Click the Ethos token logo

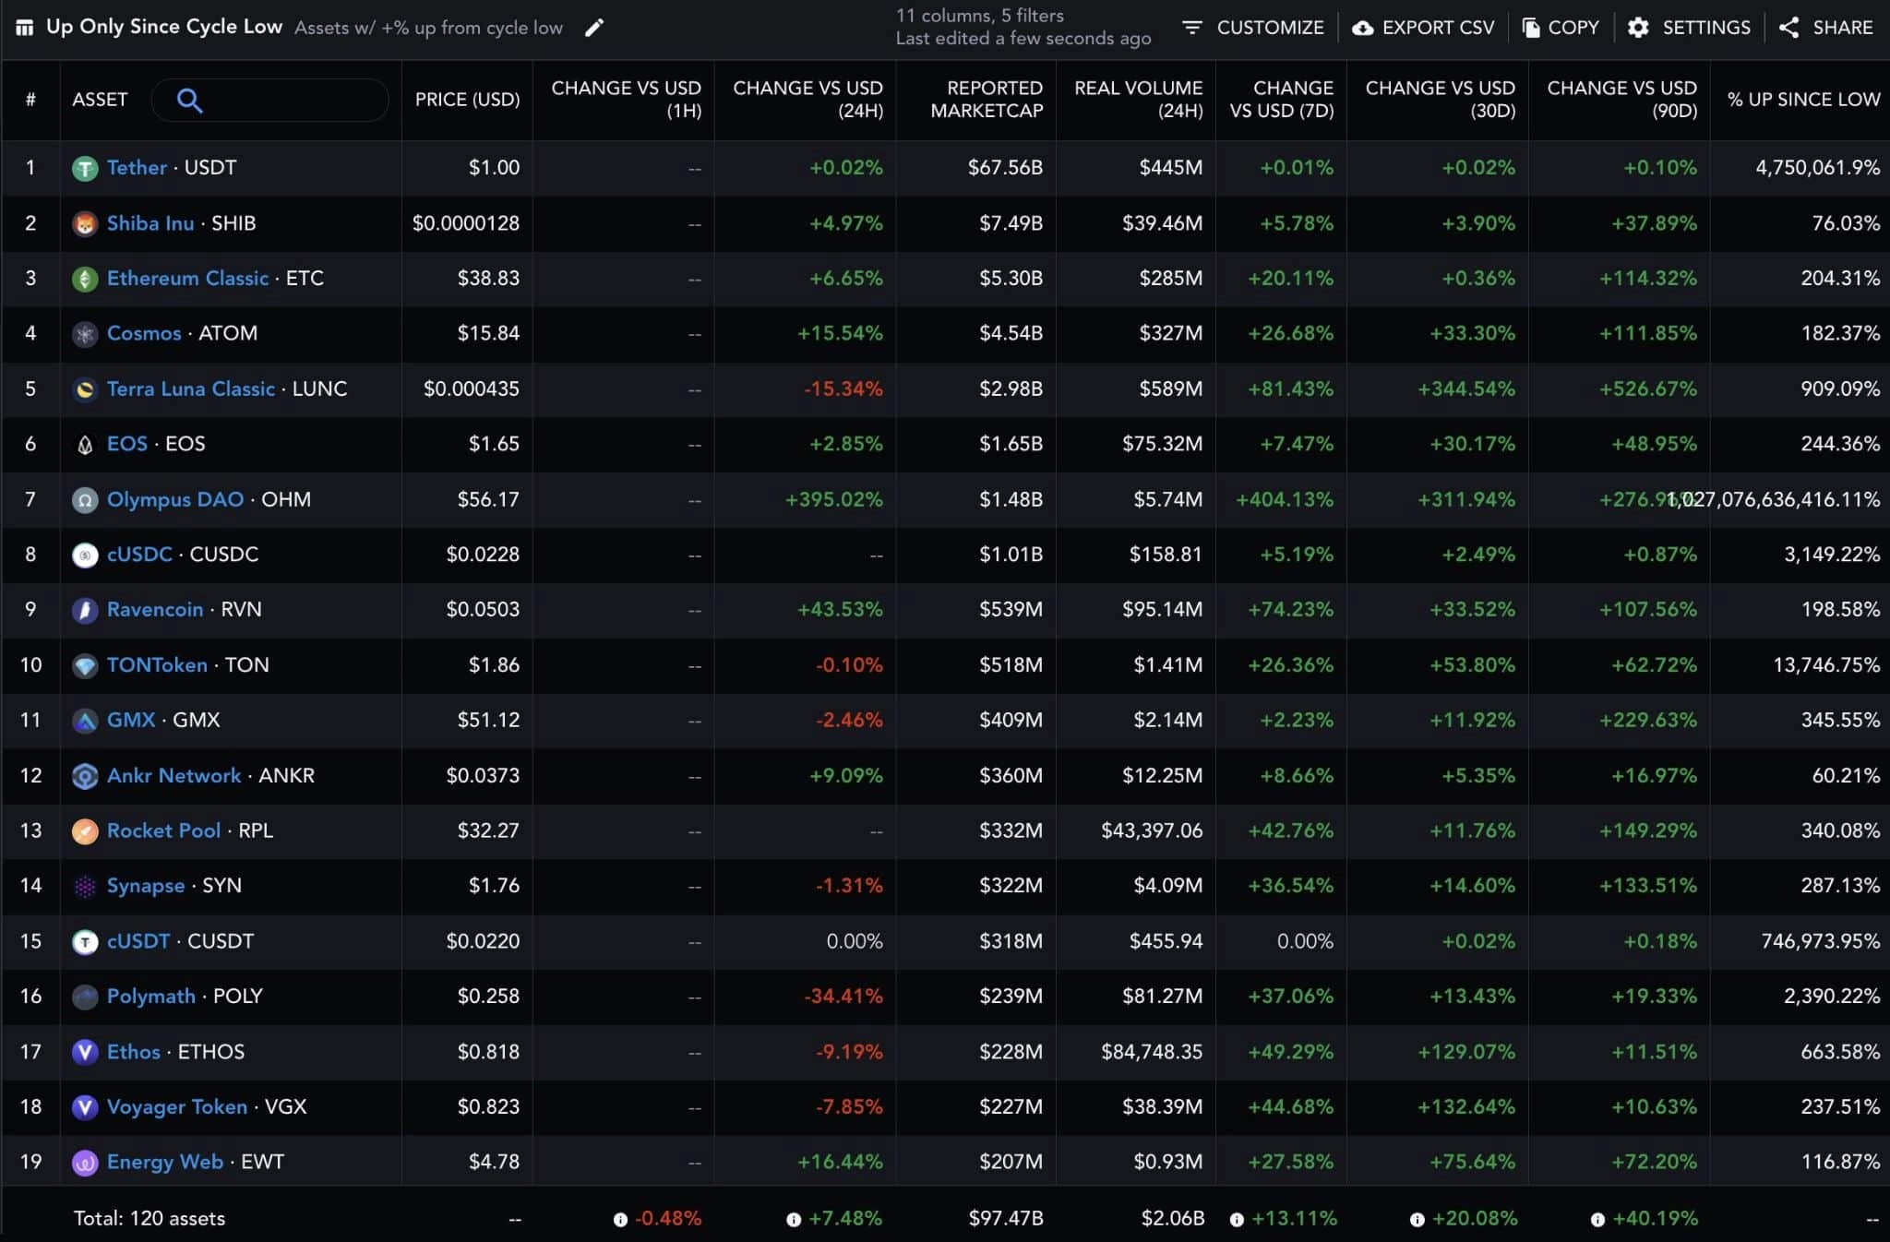click(85, 1052)
